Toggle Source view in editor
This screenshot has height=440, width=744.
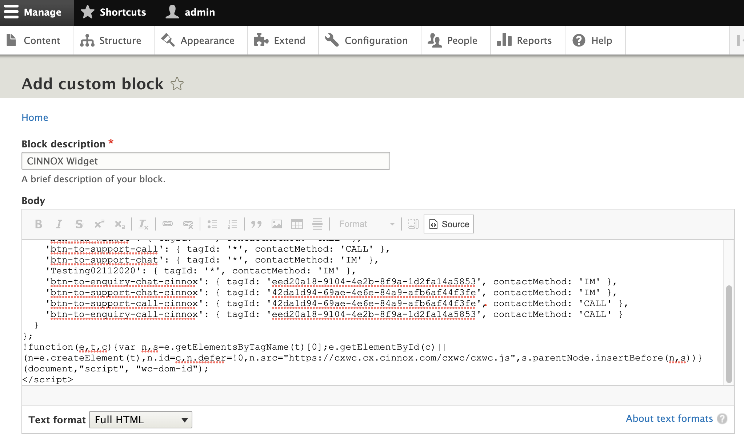coord(449,224)
